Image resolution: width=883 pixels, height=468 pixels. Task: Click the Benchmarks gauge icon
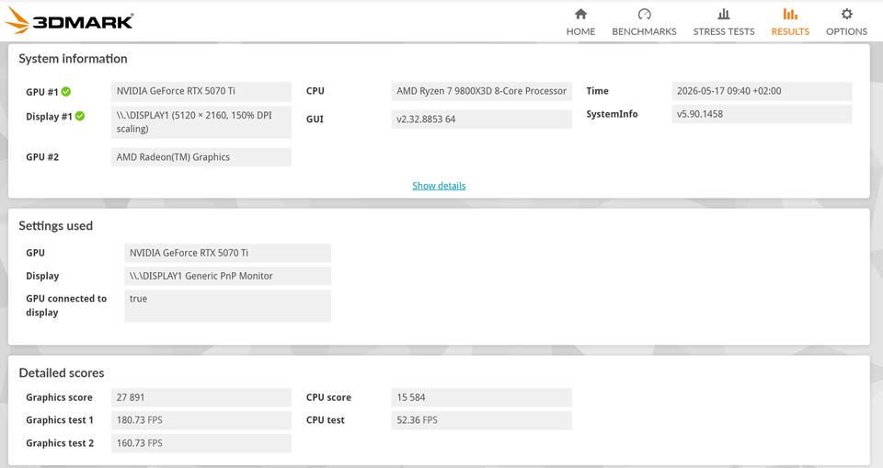coord(644,14)
